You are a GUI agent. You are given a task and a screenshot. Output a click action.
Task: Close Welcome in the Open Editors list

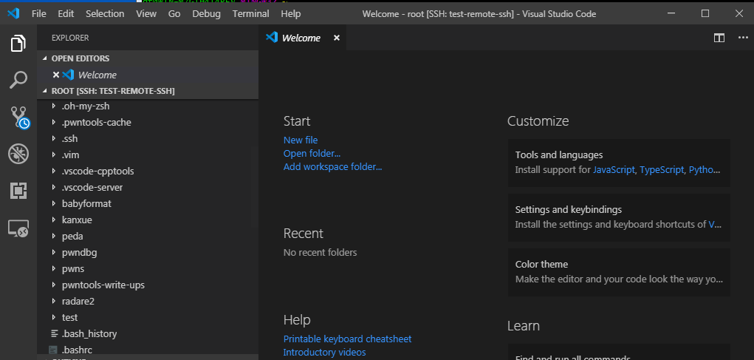(x=56, y=75)
